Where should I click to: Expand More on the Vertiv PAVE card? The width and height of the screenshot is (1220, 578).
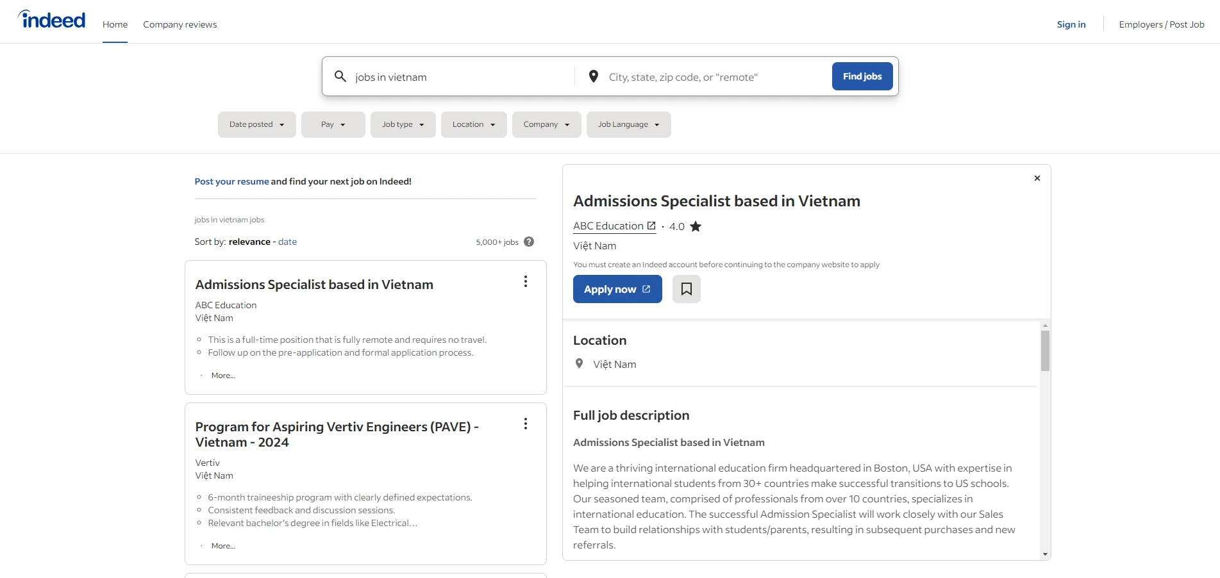(223, 546)
